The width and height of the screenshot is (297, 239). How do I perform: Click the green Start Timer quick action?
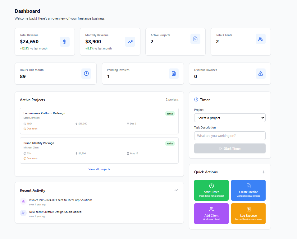211,190
